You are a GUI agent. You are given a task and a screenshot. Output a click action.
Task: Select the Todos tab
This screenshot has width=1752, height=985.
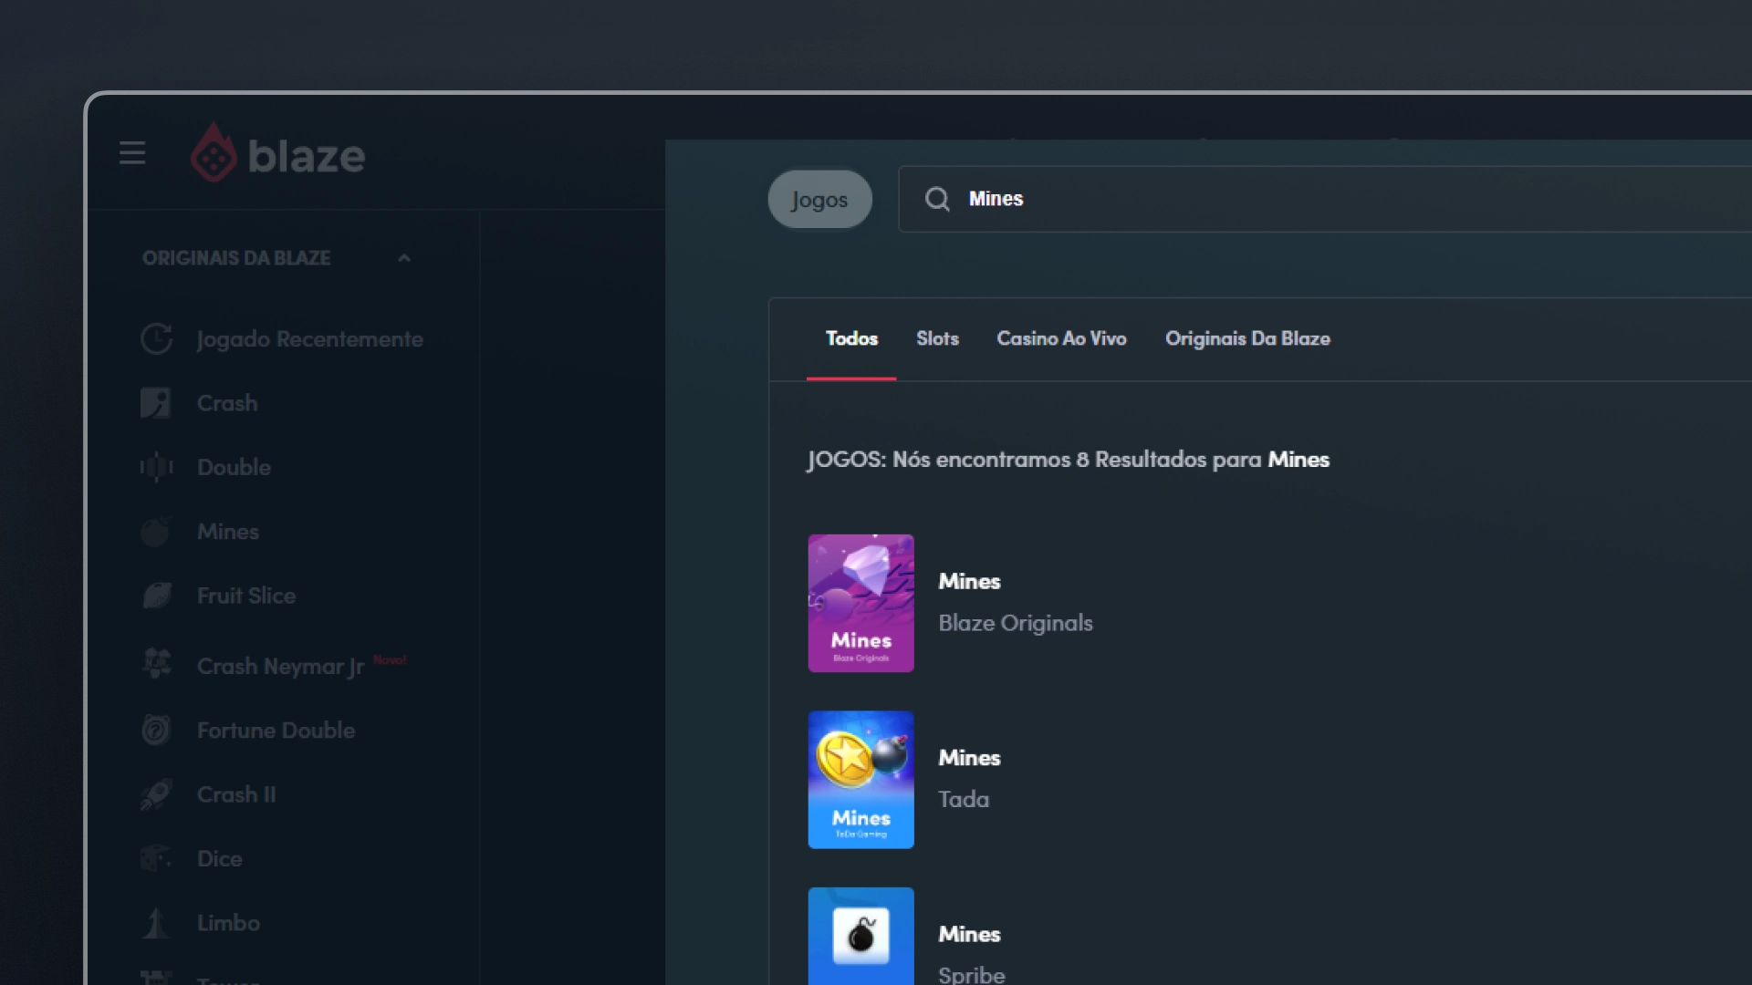[x=851, y=338]
